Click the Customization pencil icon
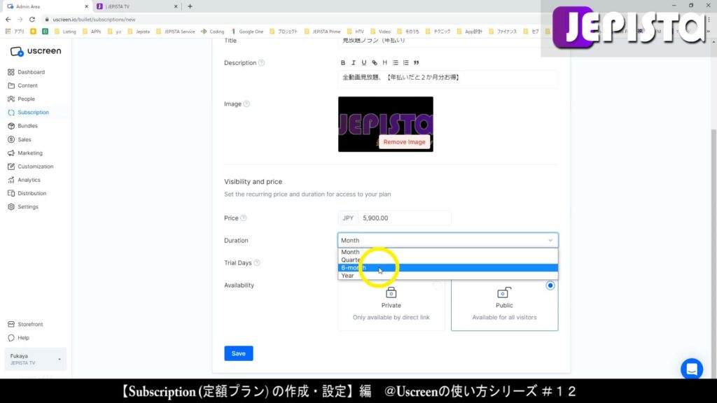The width and height of the screenshot is (717, 403). coord(11,167)
